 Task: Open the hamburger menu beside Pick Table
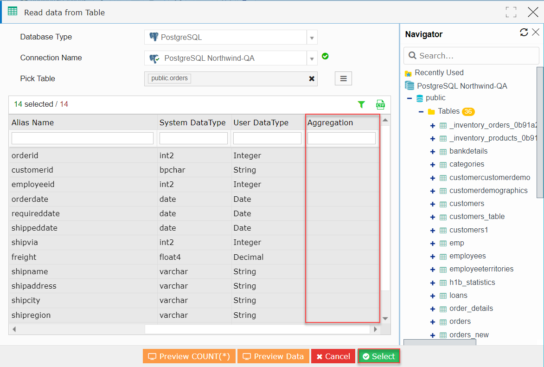click(x=344, y=78)
